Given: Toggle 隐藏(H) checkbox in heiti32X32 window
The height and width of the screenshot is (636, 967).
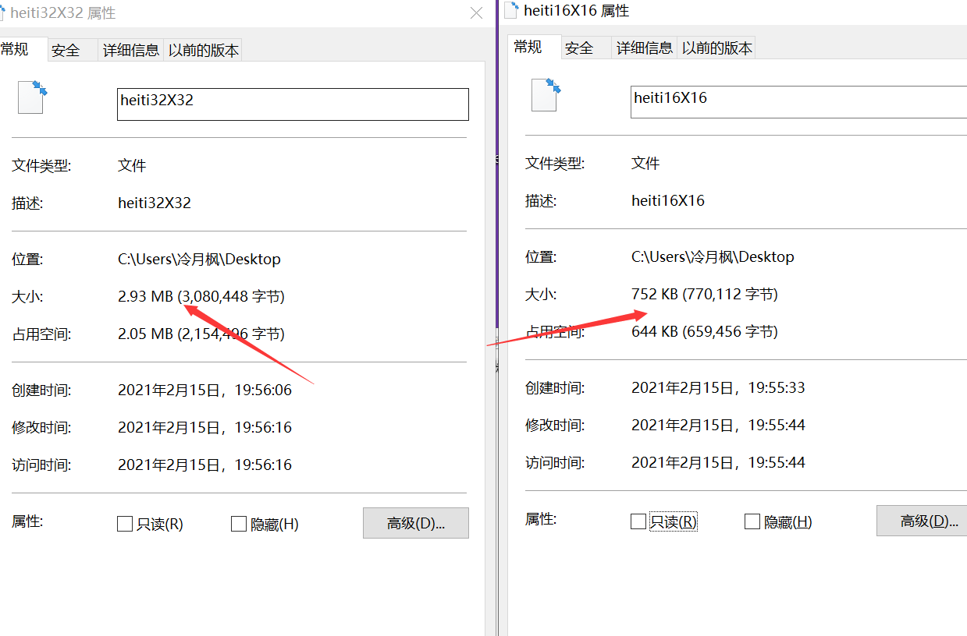Looking at the screenshot, I should 239,524.
